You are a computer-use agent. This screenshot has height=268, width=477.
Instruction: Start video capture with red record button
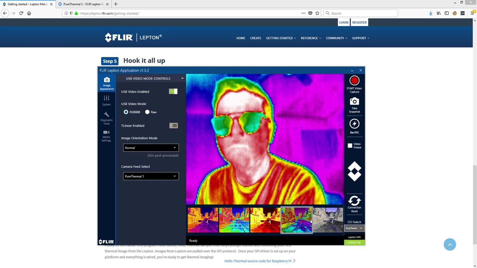coord(354,80)
